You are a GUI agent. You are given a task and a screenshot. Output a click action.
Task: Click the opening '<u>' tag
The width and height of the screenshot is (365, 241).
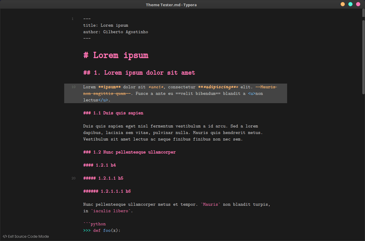[x=252, y=94]
